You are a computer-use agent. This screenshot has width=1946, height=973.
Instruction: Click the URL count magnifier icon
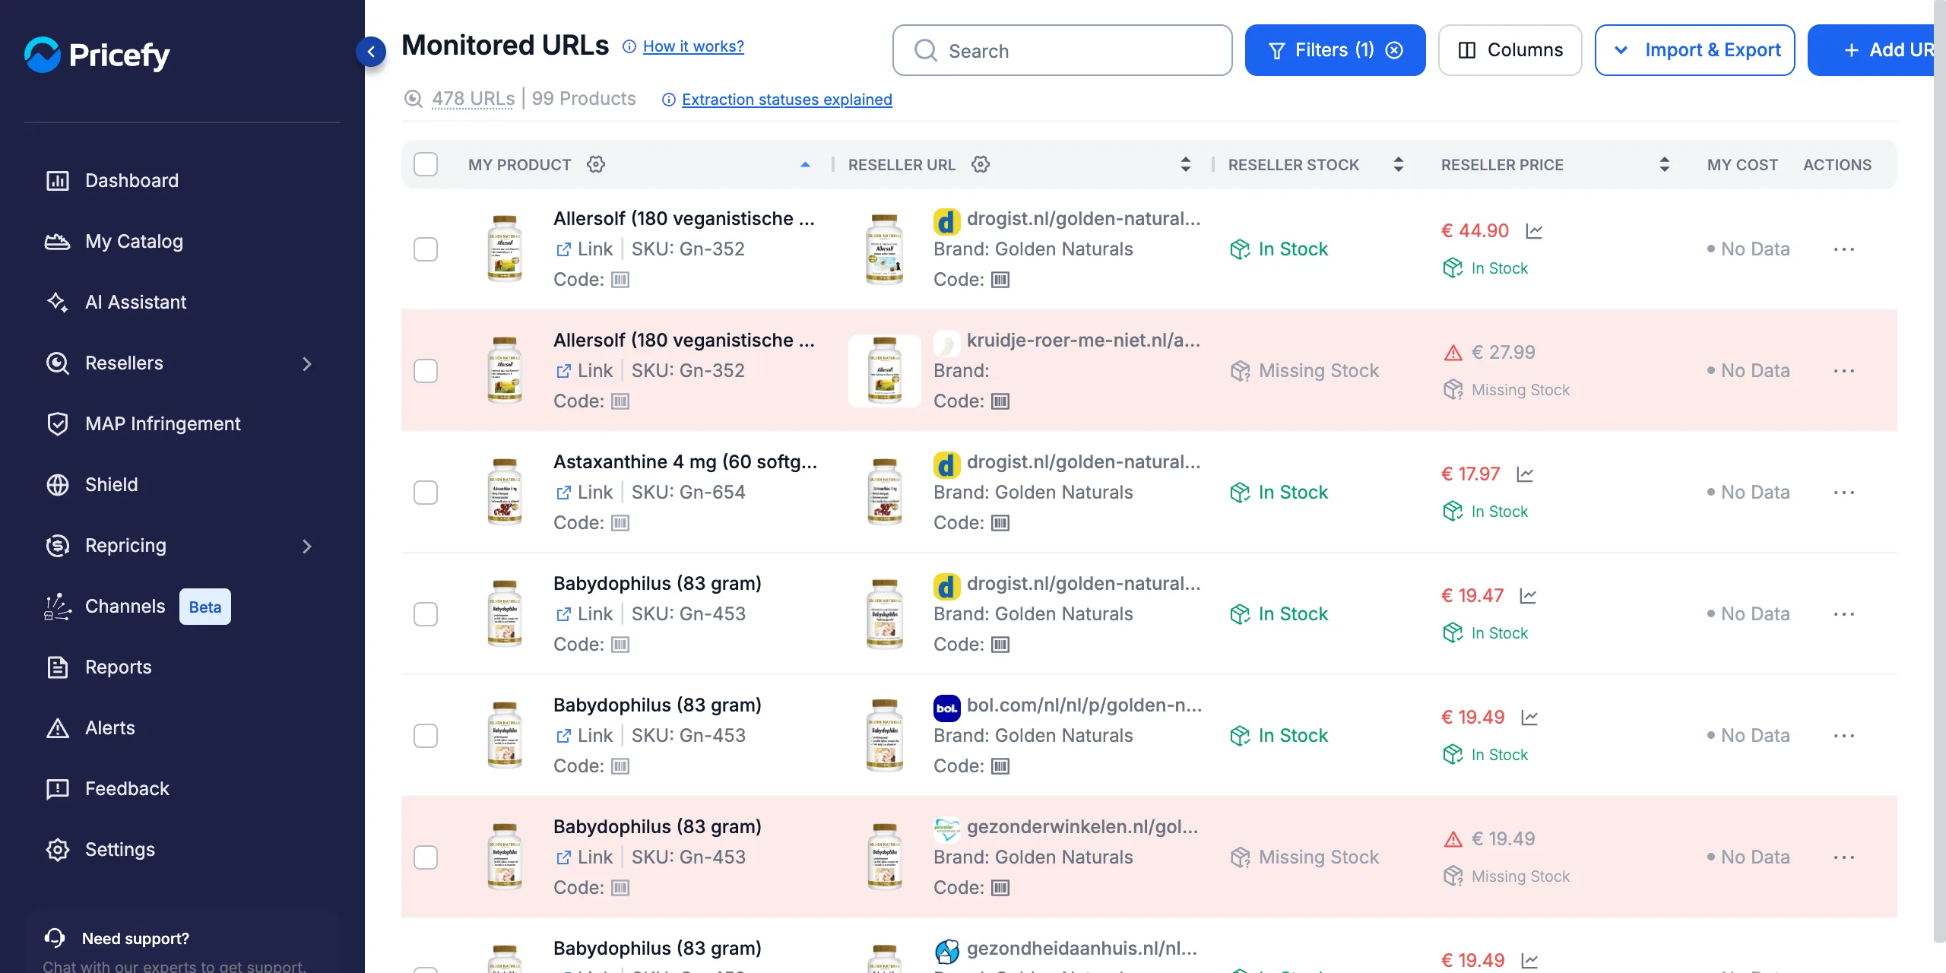tap(413, 99)
